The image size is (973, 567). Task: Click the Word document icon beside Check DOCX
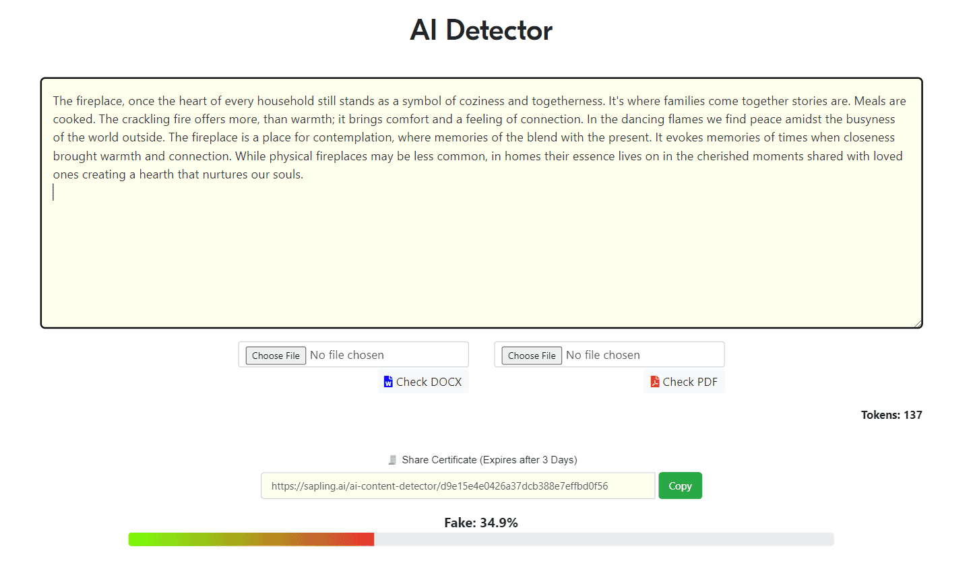point(388,382)
